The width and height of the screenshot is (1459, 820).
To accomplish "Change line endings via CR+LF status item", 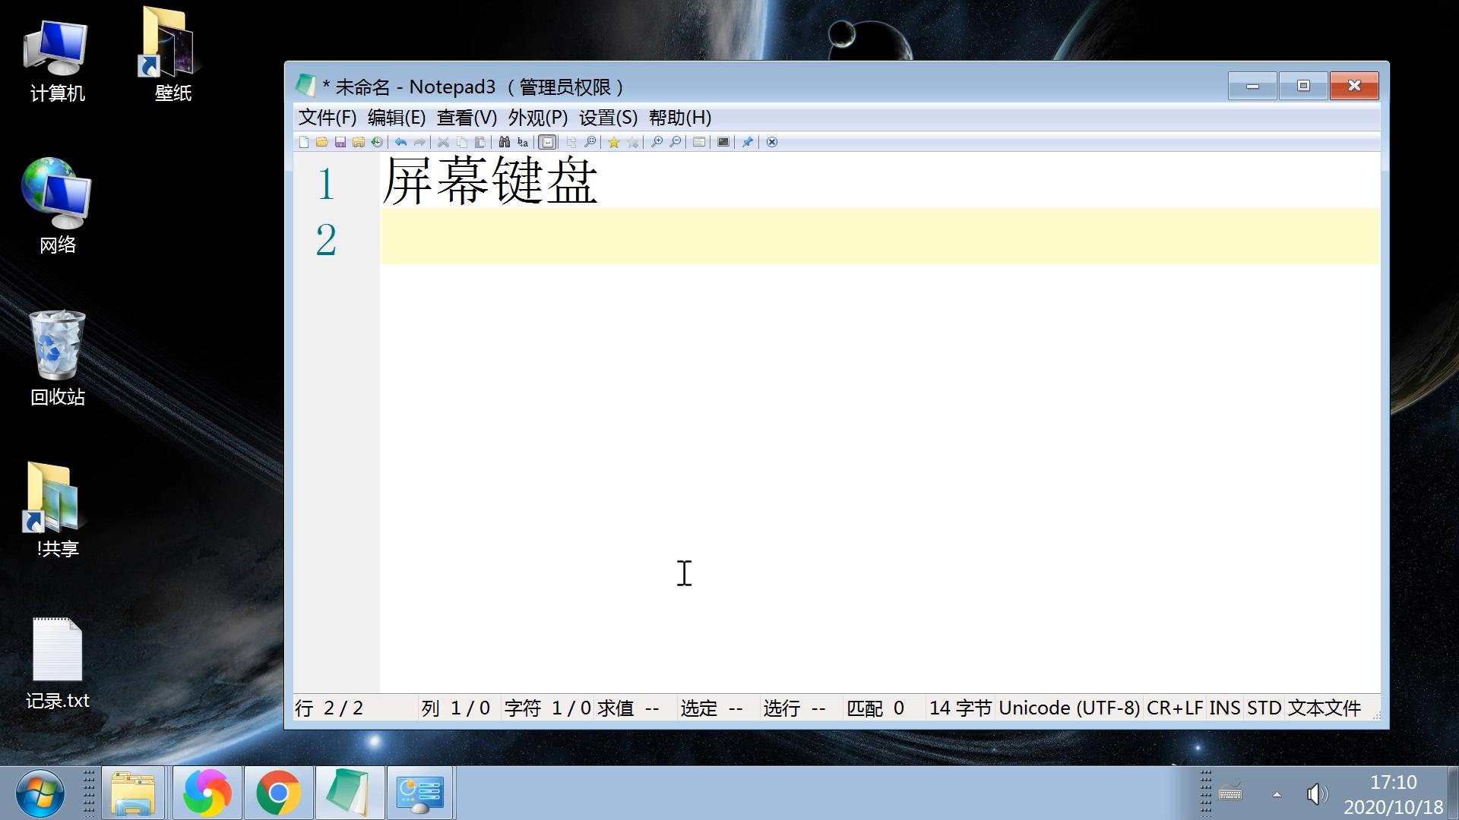I will [1175, 707].
